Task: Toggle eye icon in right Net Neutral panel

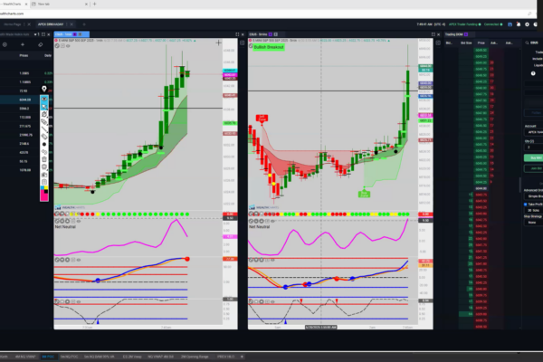Action: pyautogui.click(x=272, y=221)
